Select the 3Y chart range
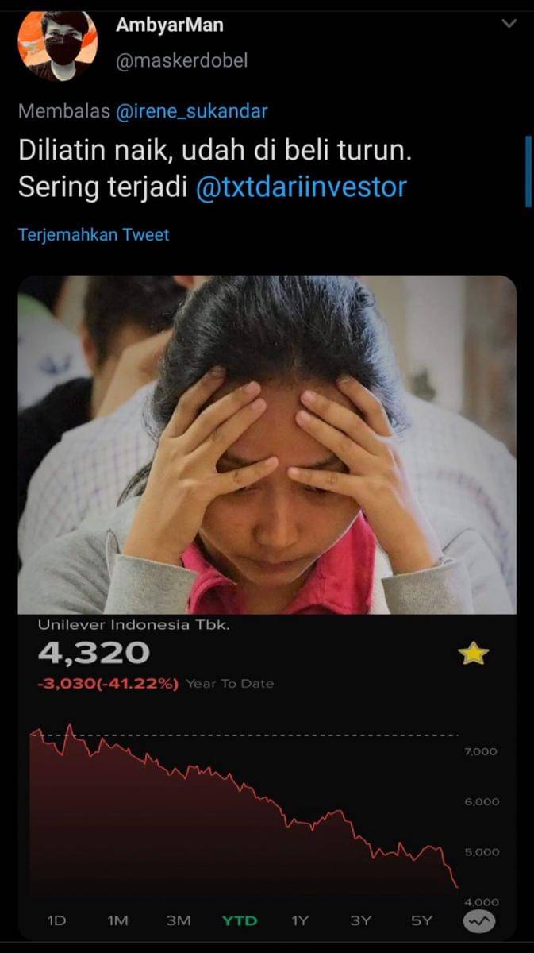Screen dimensions: 534x953 click(360, 920)
